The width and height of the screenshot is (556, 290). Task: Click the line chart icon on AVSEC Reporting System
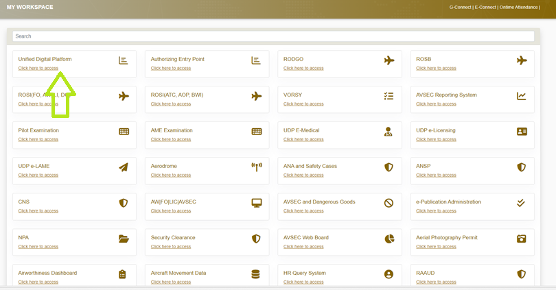coord(522,97)
